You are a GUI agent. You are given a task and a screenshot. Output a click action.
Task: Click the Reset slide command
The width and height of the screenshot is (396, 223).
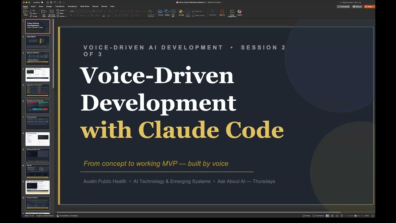[60, 13]
